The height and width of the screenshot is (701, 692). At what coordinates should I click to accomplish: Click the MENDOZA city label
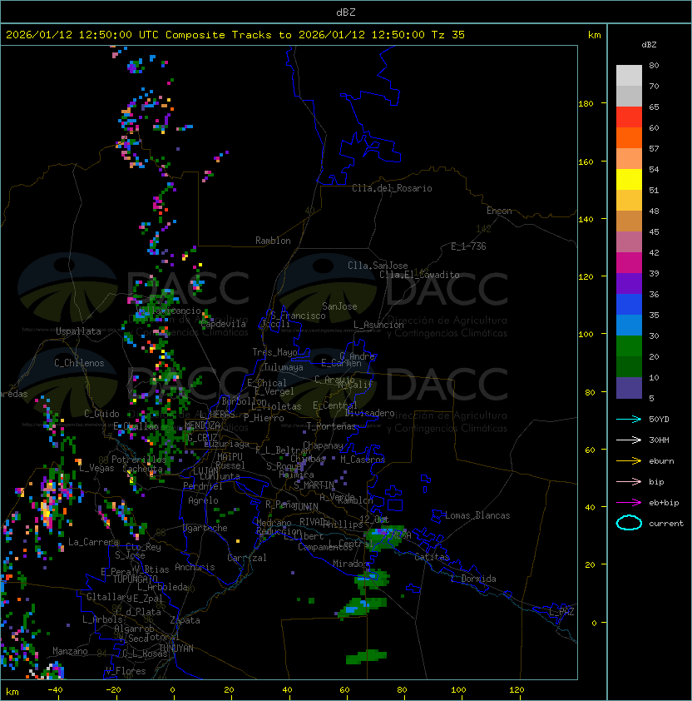[202, 425]
